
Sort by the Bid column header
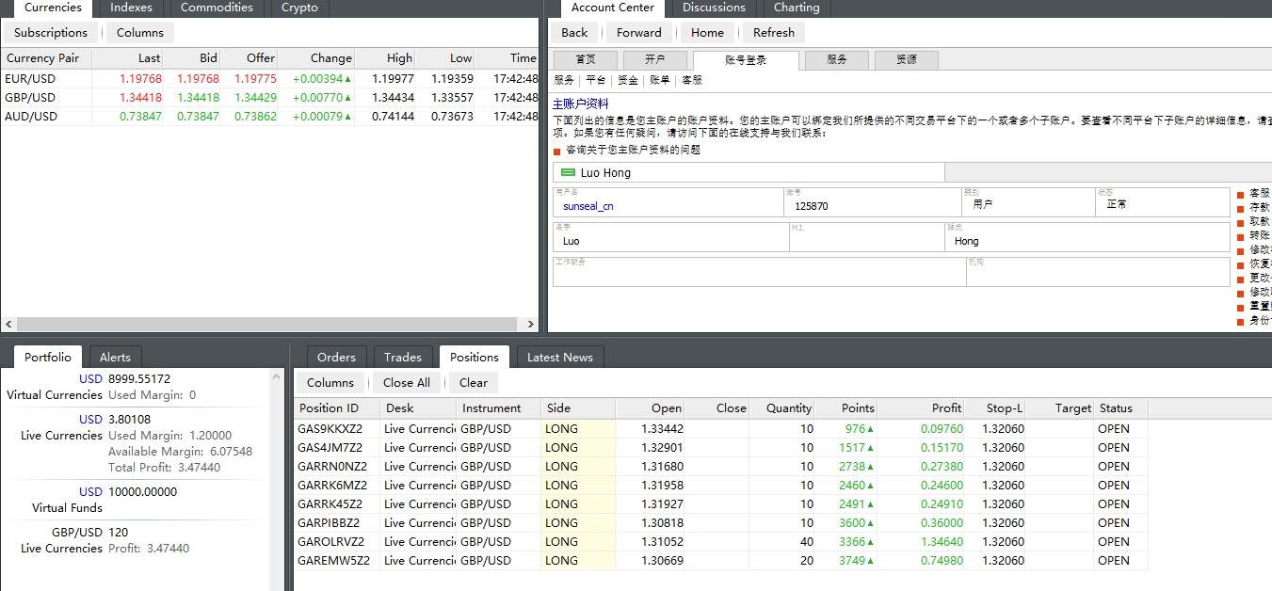point(192,58)
